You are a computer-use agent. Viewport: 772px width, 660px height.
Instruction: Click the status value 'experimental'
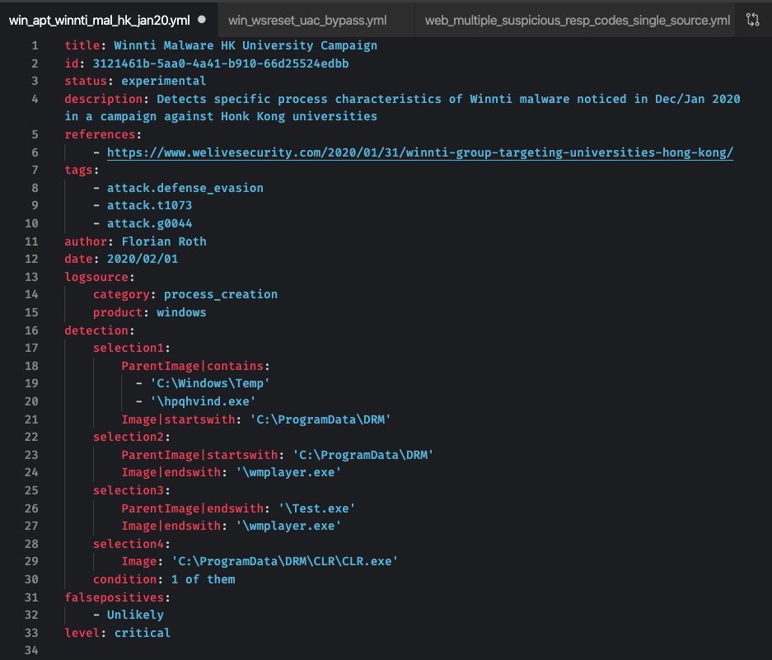163,81
